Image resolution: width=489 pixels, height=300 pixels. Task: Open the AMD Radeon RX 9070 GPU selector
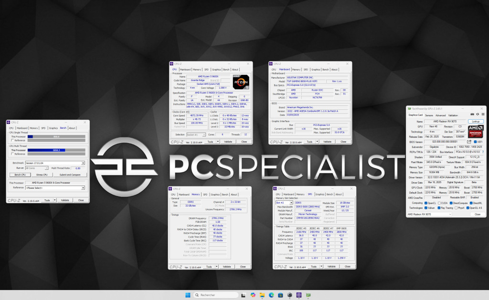point(429,214)
